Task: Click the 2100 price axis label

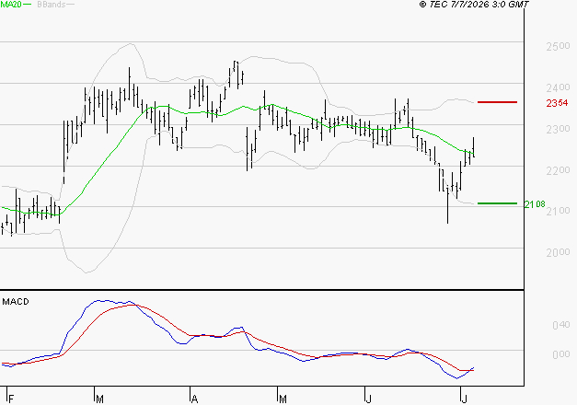Action: (558, 211)
